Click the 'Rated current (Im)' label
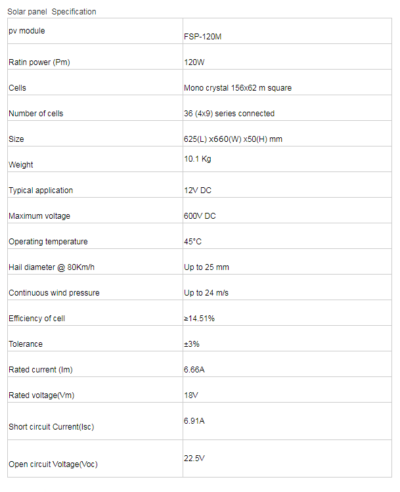400x492 pixels. 41,370
